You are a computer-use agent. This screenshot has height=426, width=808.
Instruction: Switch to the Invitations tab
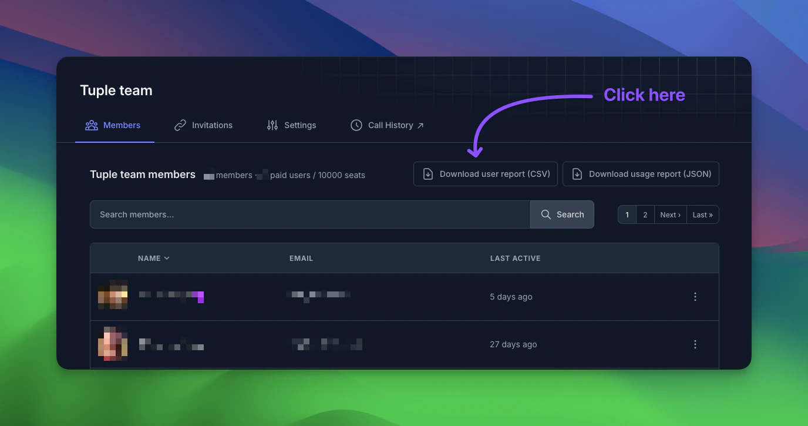tap(203, 125)
